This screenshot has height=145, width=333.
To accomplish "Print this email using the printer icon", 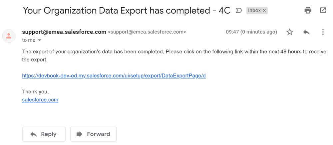I will click(x=308, y=10).
